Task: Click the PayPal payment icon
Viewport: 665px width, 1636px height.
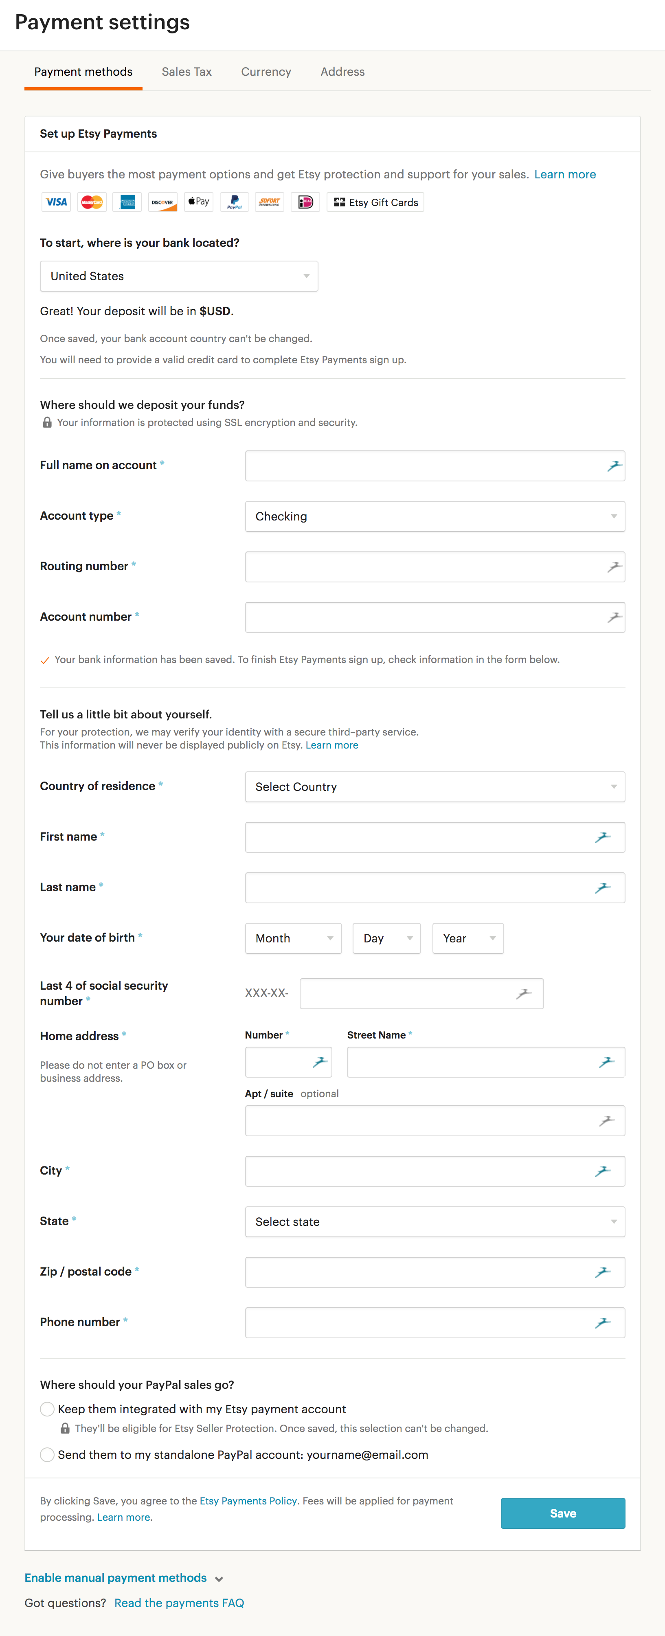Action: (x=235, y=202)
